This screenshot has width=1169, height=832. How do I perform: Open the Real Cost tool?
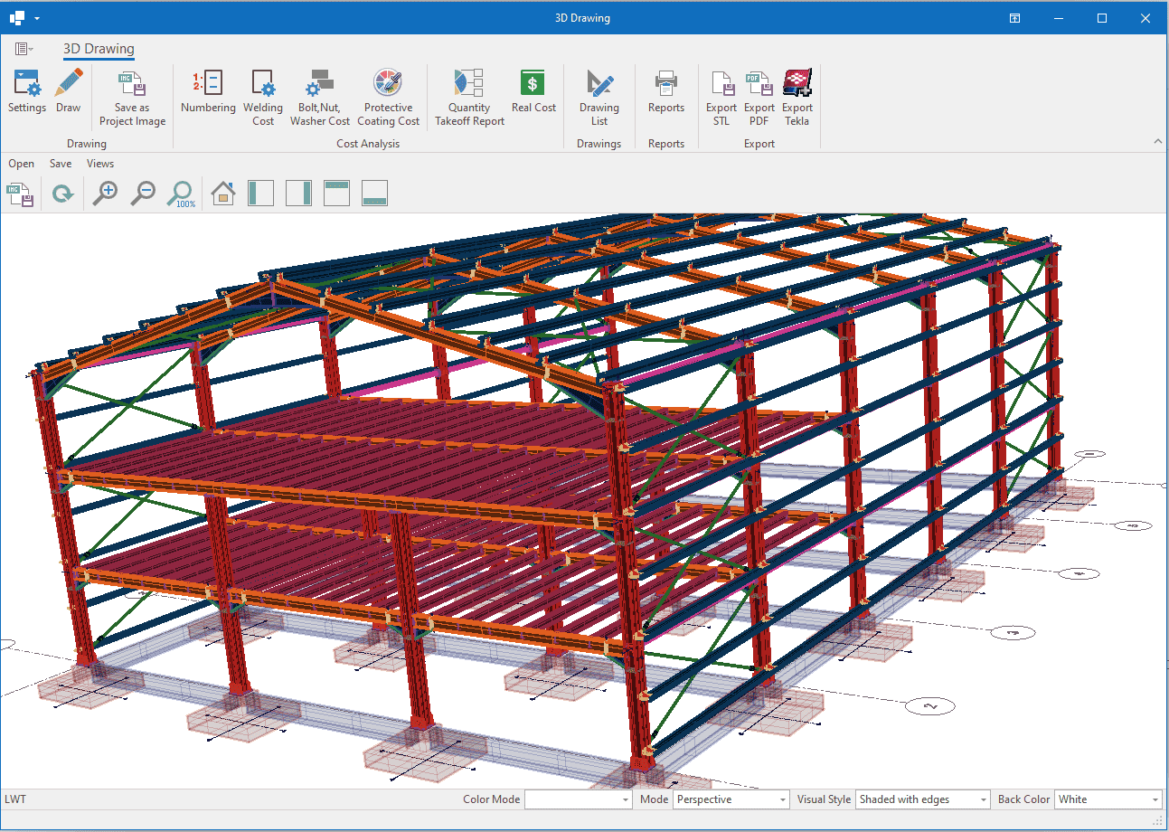[533, 92]
